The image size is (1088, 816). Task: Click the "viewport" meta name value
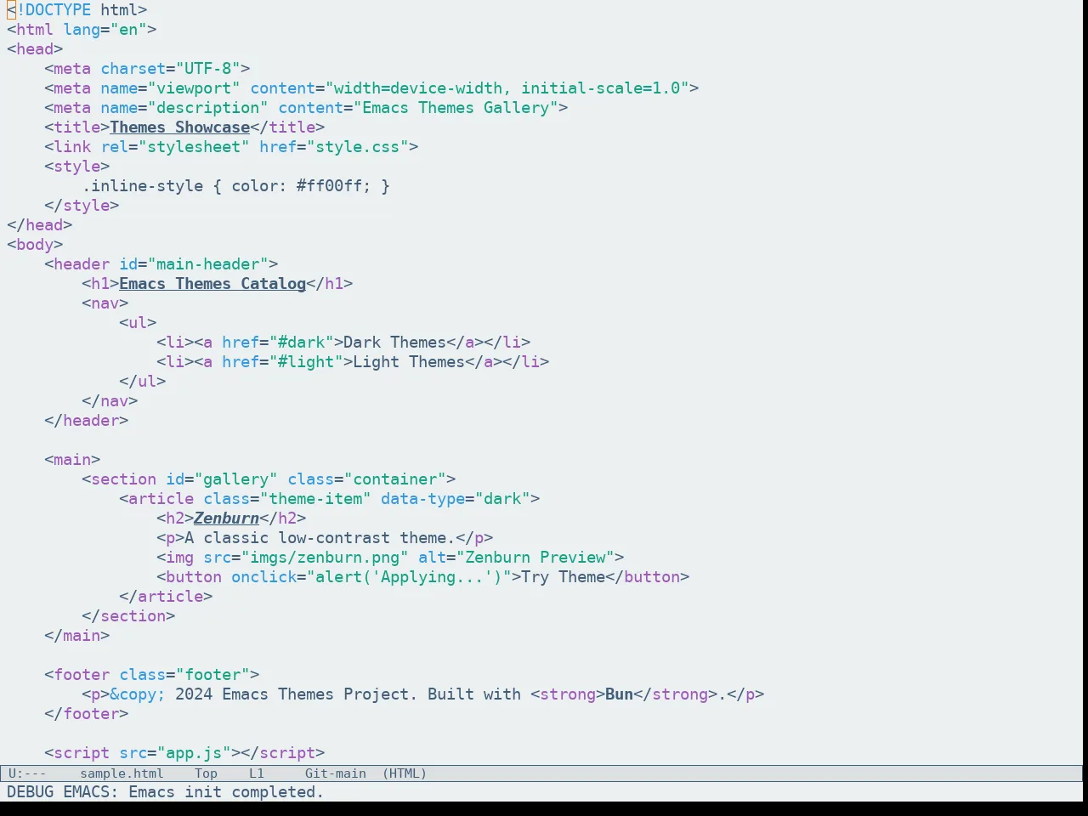[x=194, y=88]
